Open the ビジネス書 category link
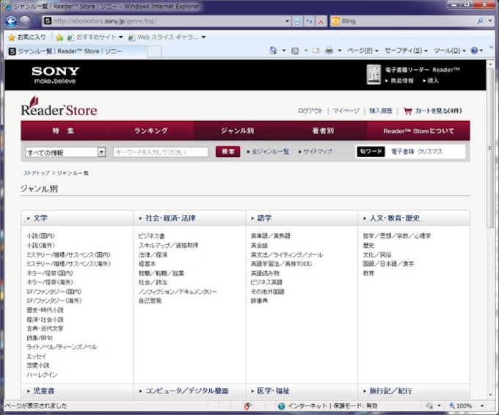Viewport: 499px width, 415px height. [x=151, y=235]
